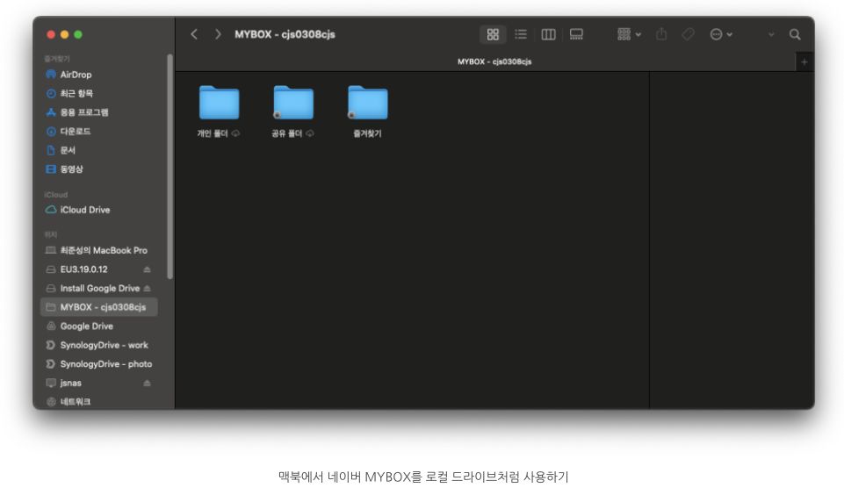844x495 pixels.
Task: Eject the Install Google Drive volume
Action: (148, 289)
